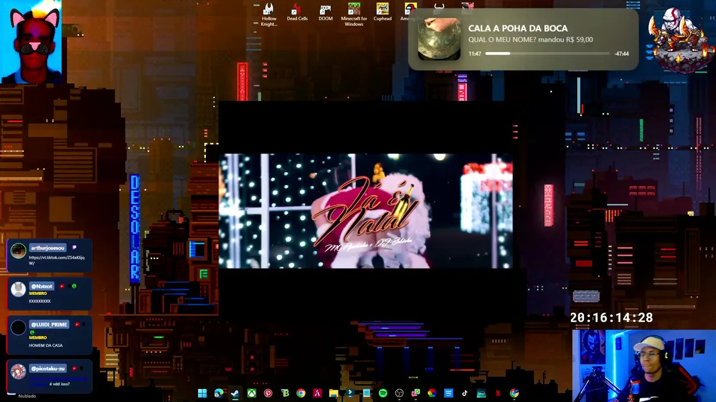The image size is (716, 402).
Task: Open File Explorer from the taskbar
Action: [333, 394]
